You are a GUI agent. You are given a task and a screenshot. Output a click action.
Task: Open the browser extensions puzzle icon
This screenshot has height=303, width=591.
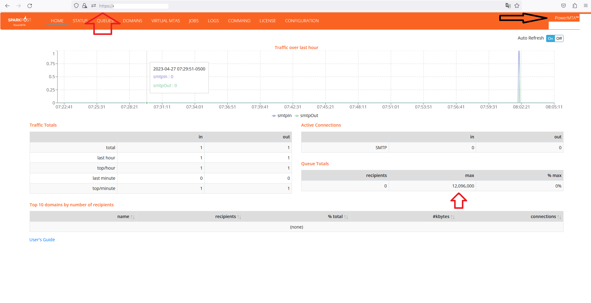point(575,6)
